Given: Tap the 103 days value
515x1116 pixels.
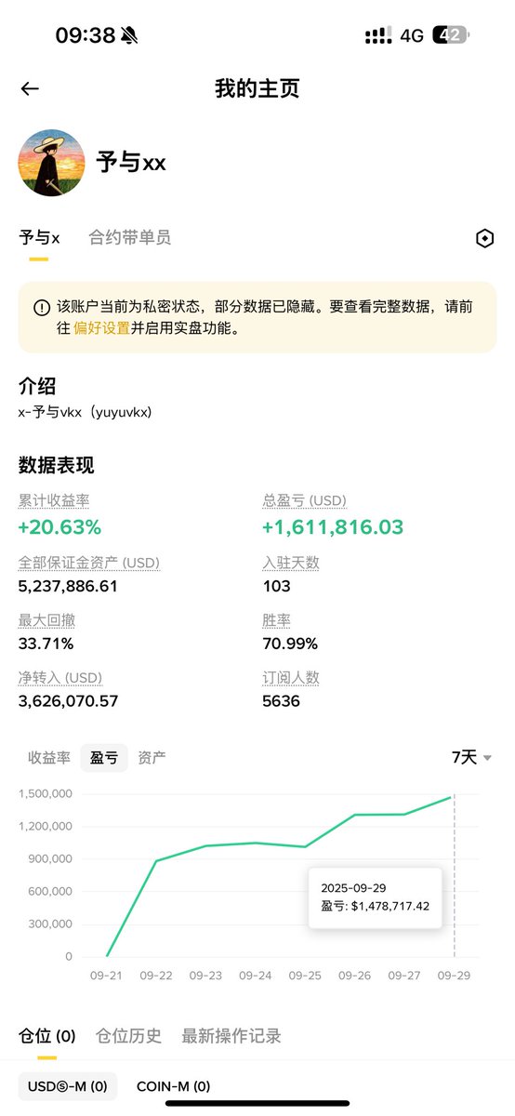Looking at the screenshot, I should point(276,586).
